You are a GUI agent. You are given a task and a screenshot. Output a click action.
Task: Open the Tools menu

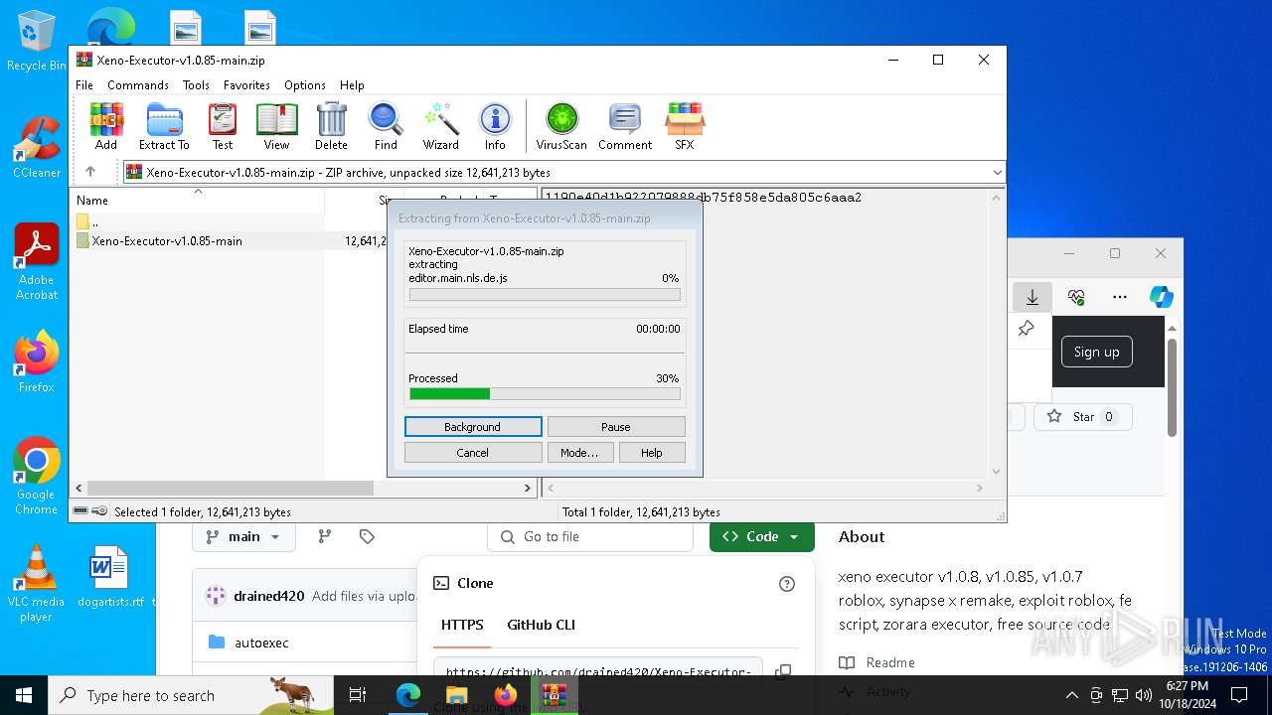pyautogui.click(x=196, y=85)
